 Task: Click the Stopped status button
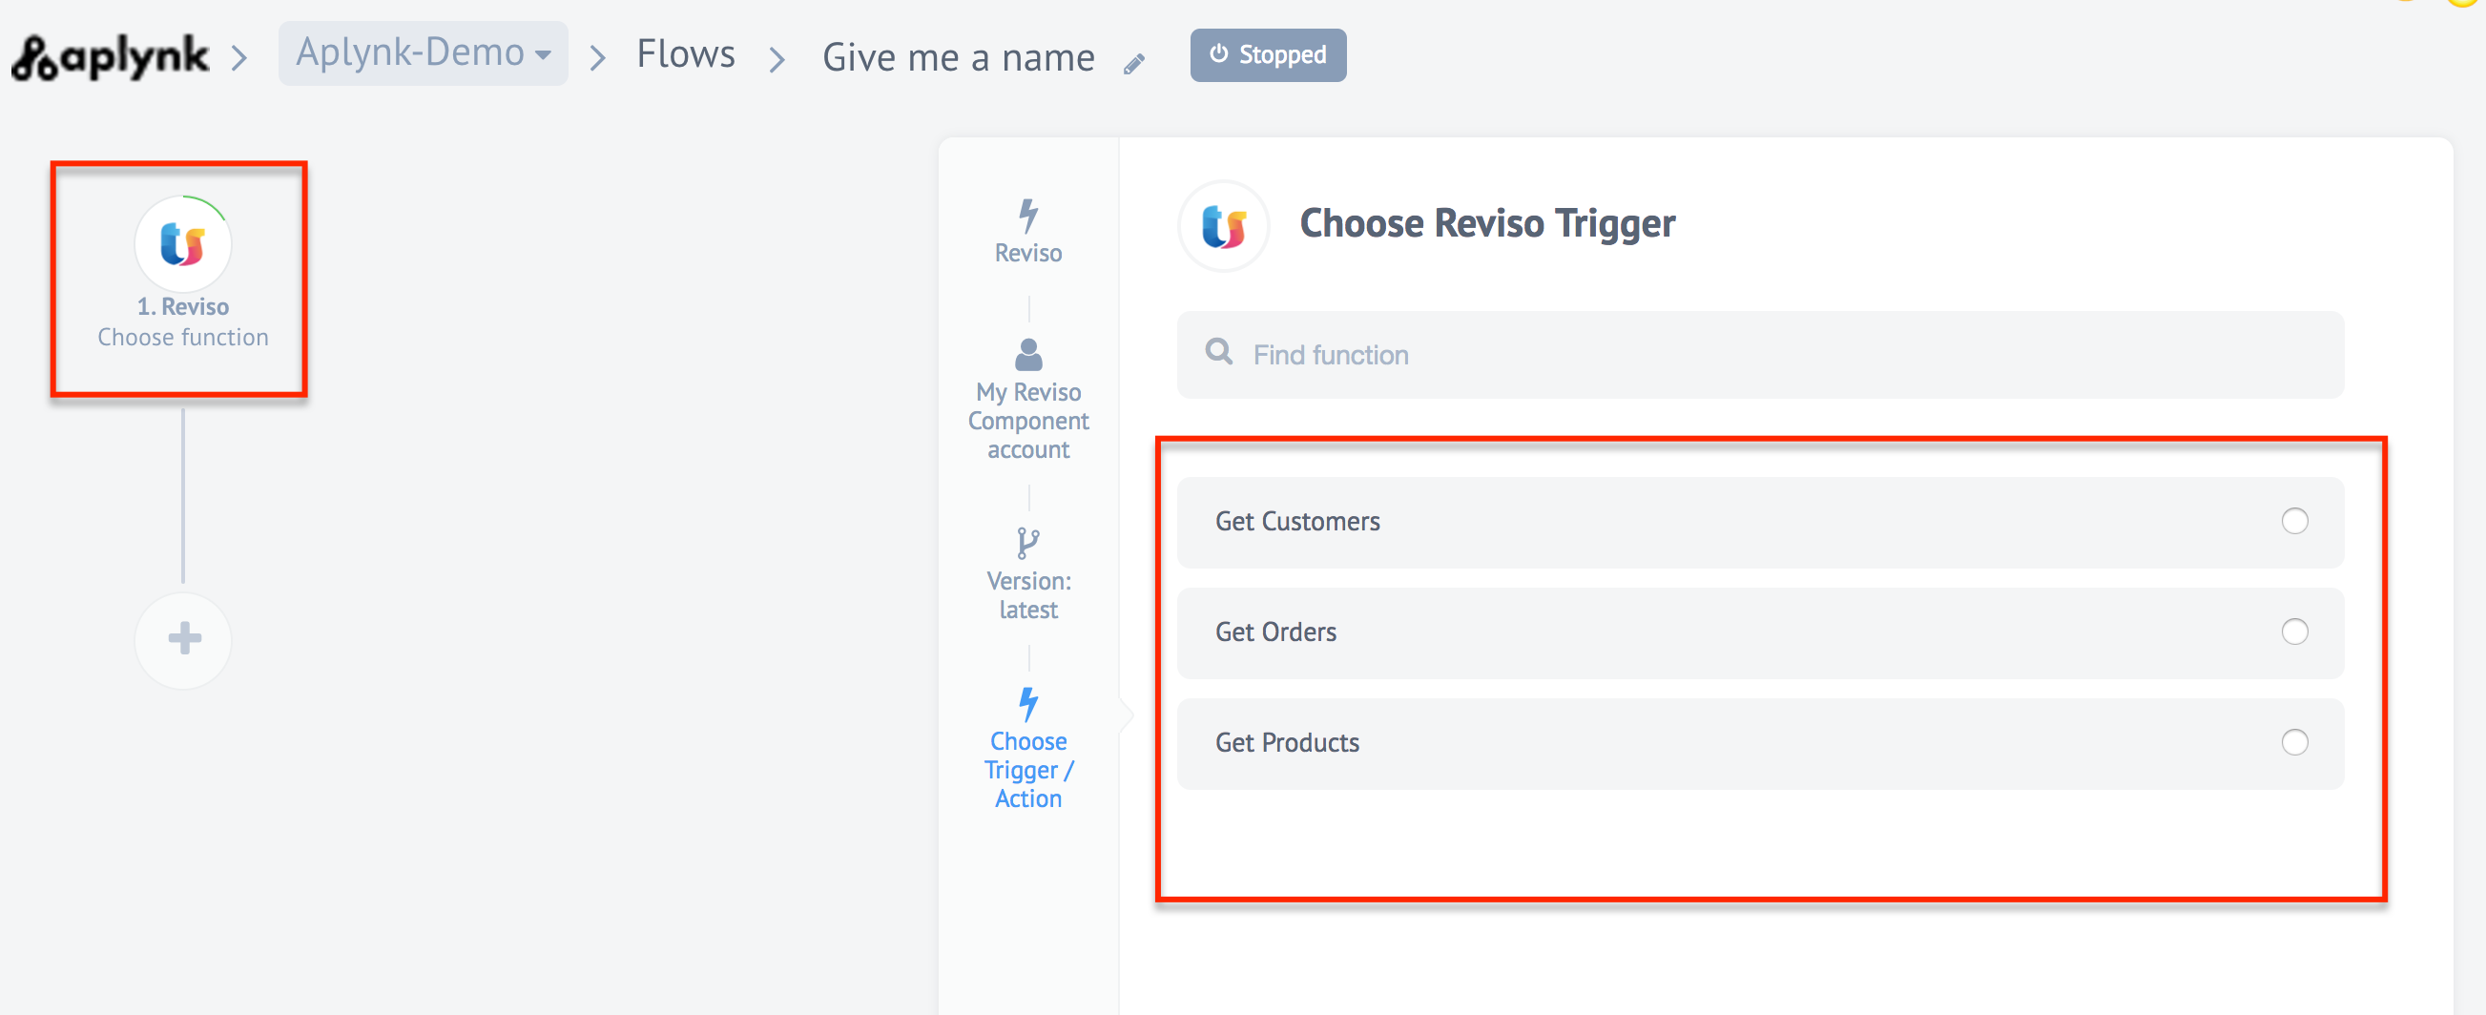(x=1267, y=55)
